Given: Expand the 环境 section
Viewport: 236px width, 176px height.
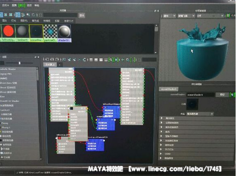Looking at the screenshot, I should tap(197, 132).
